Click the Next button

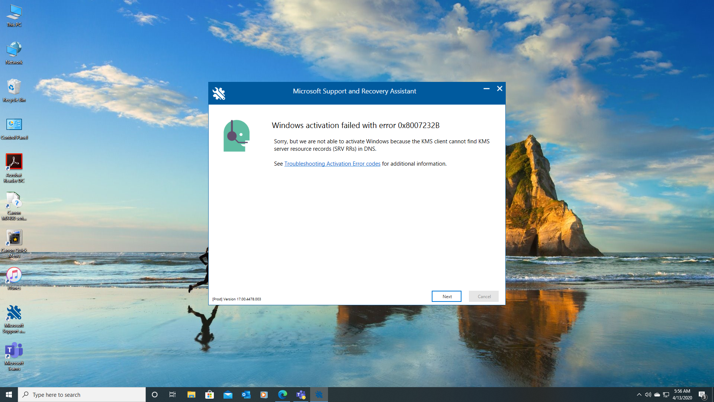click(x=447, y=296)
